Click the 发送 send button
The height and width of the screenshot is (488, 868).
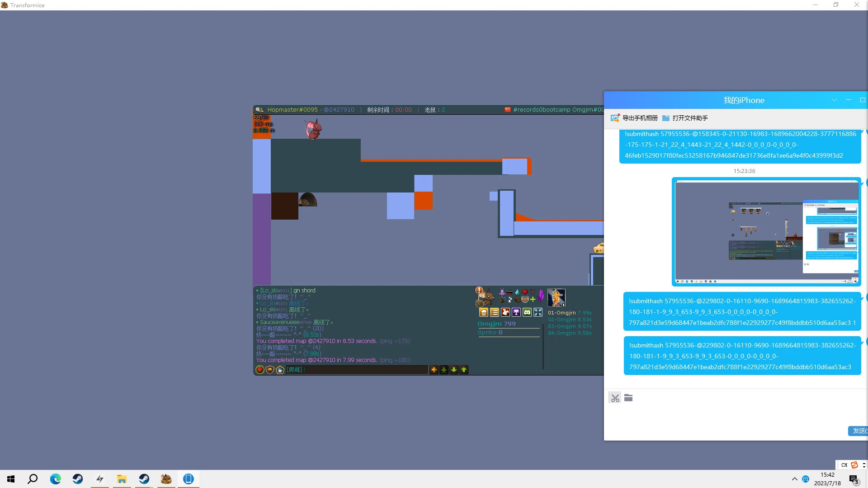tap(858, 431)
